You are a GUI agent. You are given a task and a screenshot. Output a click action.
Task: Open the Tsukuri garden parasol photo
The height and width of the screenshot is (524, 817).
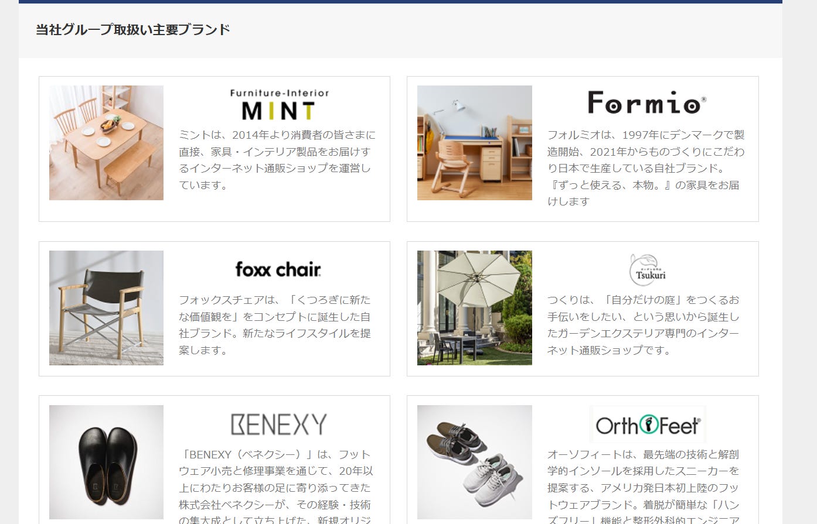point(475,308)
